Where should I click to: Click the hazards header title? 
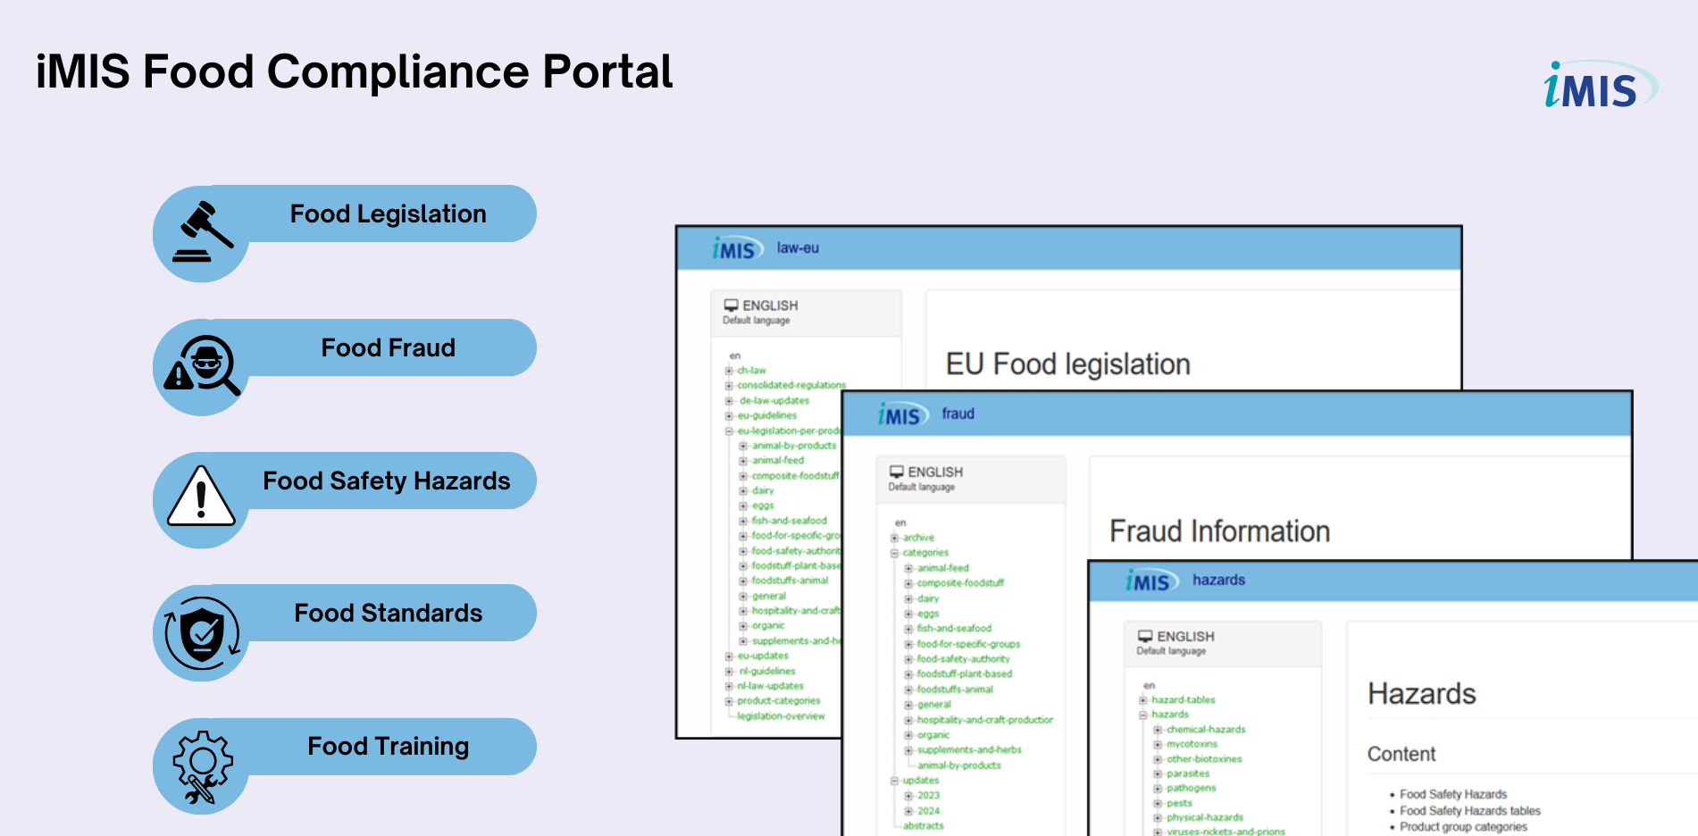pyautogui.click(x=1218, y=580)
